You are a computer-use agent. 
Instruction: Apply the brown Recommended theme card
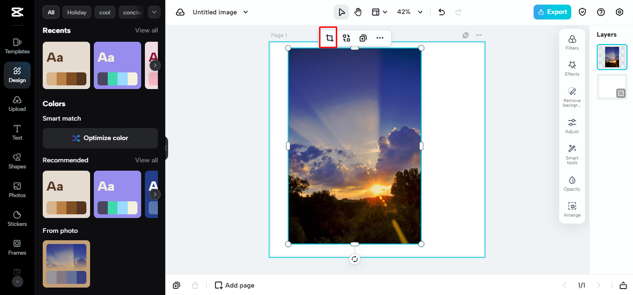coord(66,195)
